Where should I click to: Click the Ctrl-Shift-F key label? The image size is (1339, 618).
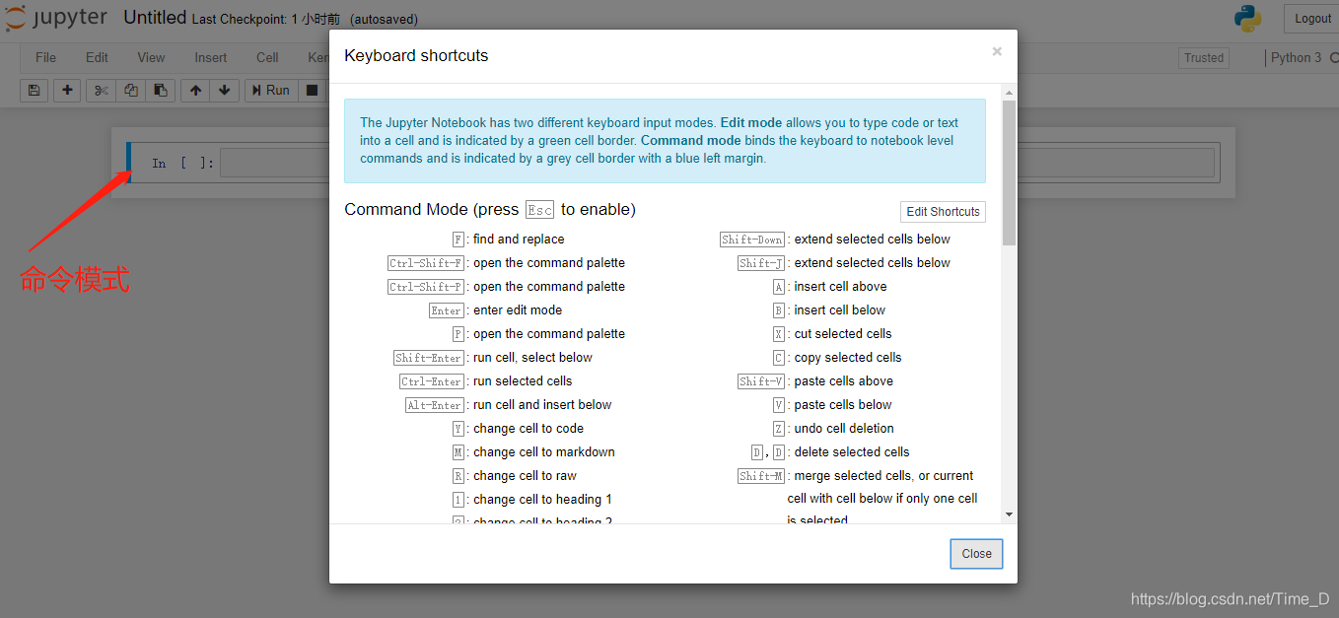(x=426, y=263)
